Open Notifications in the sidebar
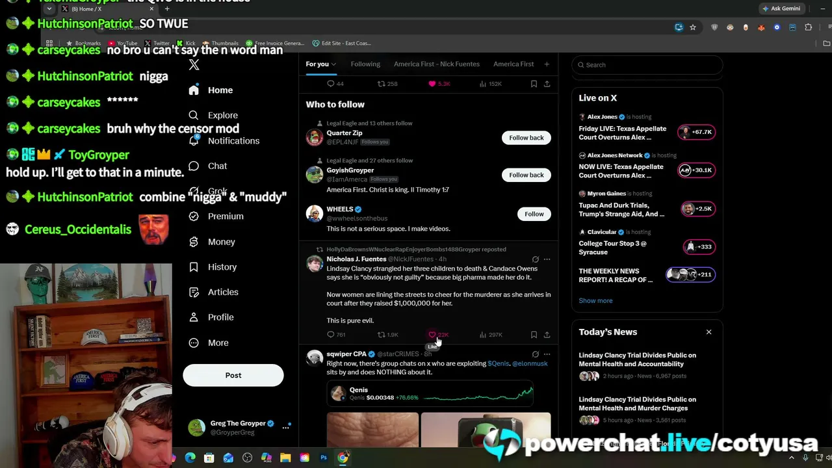Viewport: 832px width, 468px height. 224,140
